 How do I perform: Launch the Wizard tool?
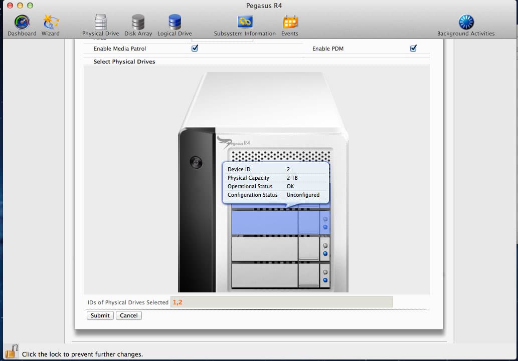(51, 26)
